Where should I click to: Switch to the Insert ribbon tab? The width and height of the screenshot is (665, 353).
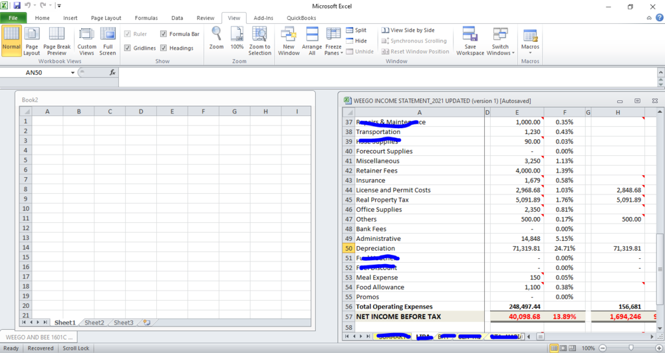click(70, 18)
